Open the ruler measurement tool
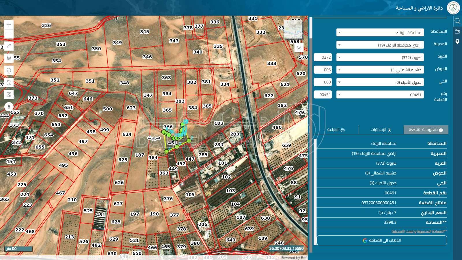The width and height of the screenshot is (462, 260). 9,58
